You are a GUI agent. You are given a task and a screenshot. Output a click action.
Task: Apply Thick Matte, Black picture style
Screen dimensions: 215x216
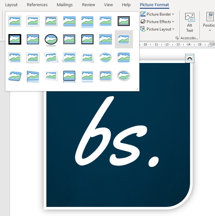(x=15, y=39)
